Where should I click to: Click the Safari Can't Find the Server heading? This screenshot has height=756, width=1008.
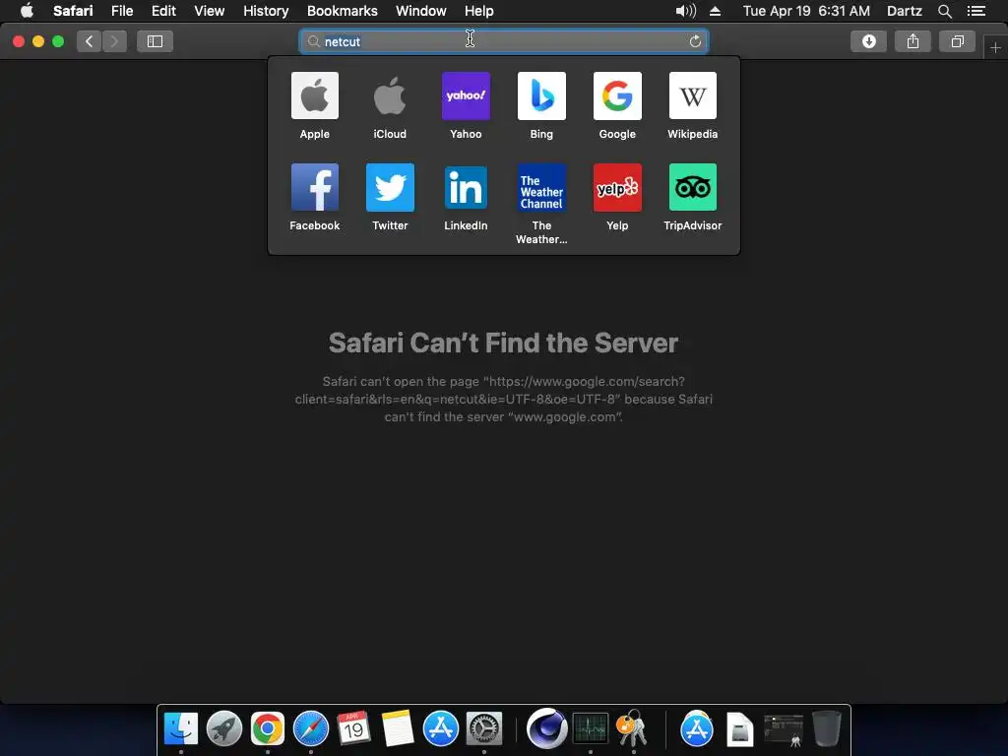click(x=503, y=343)
